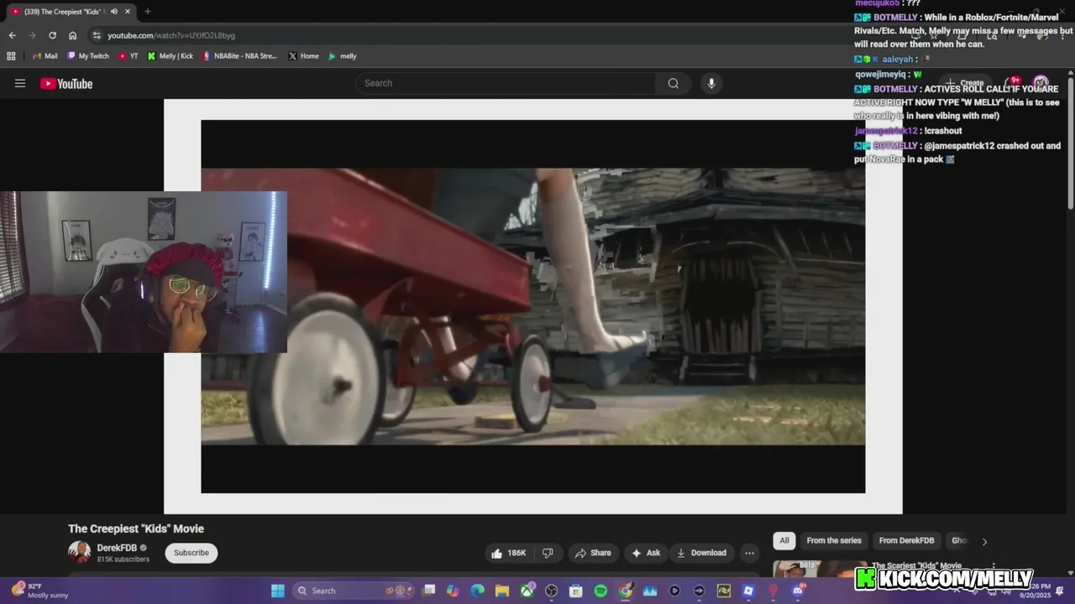Image resolution: width=1075 pixels, height=604 pixels.
Task: Open Microsoft Edge from taskbar
Action: tap(478, 591)
